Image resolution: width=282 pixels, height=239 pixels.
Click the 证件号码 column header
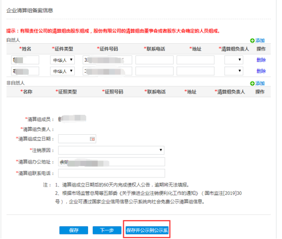107,49
